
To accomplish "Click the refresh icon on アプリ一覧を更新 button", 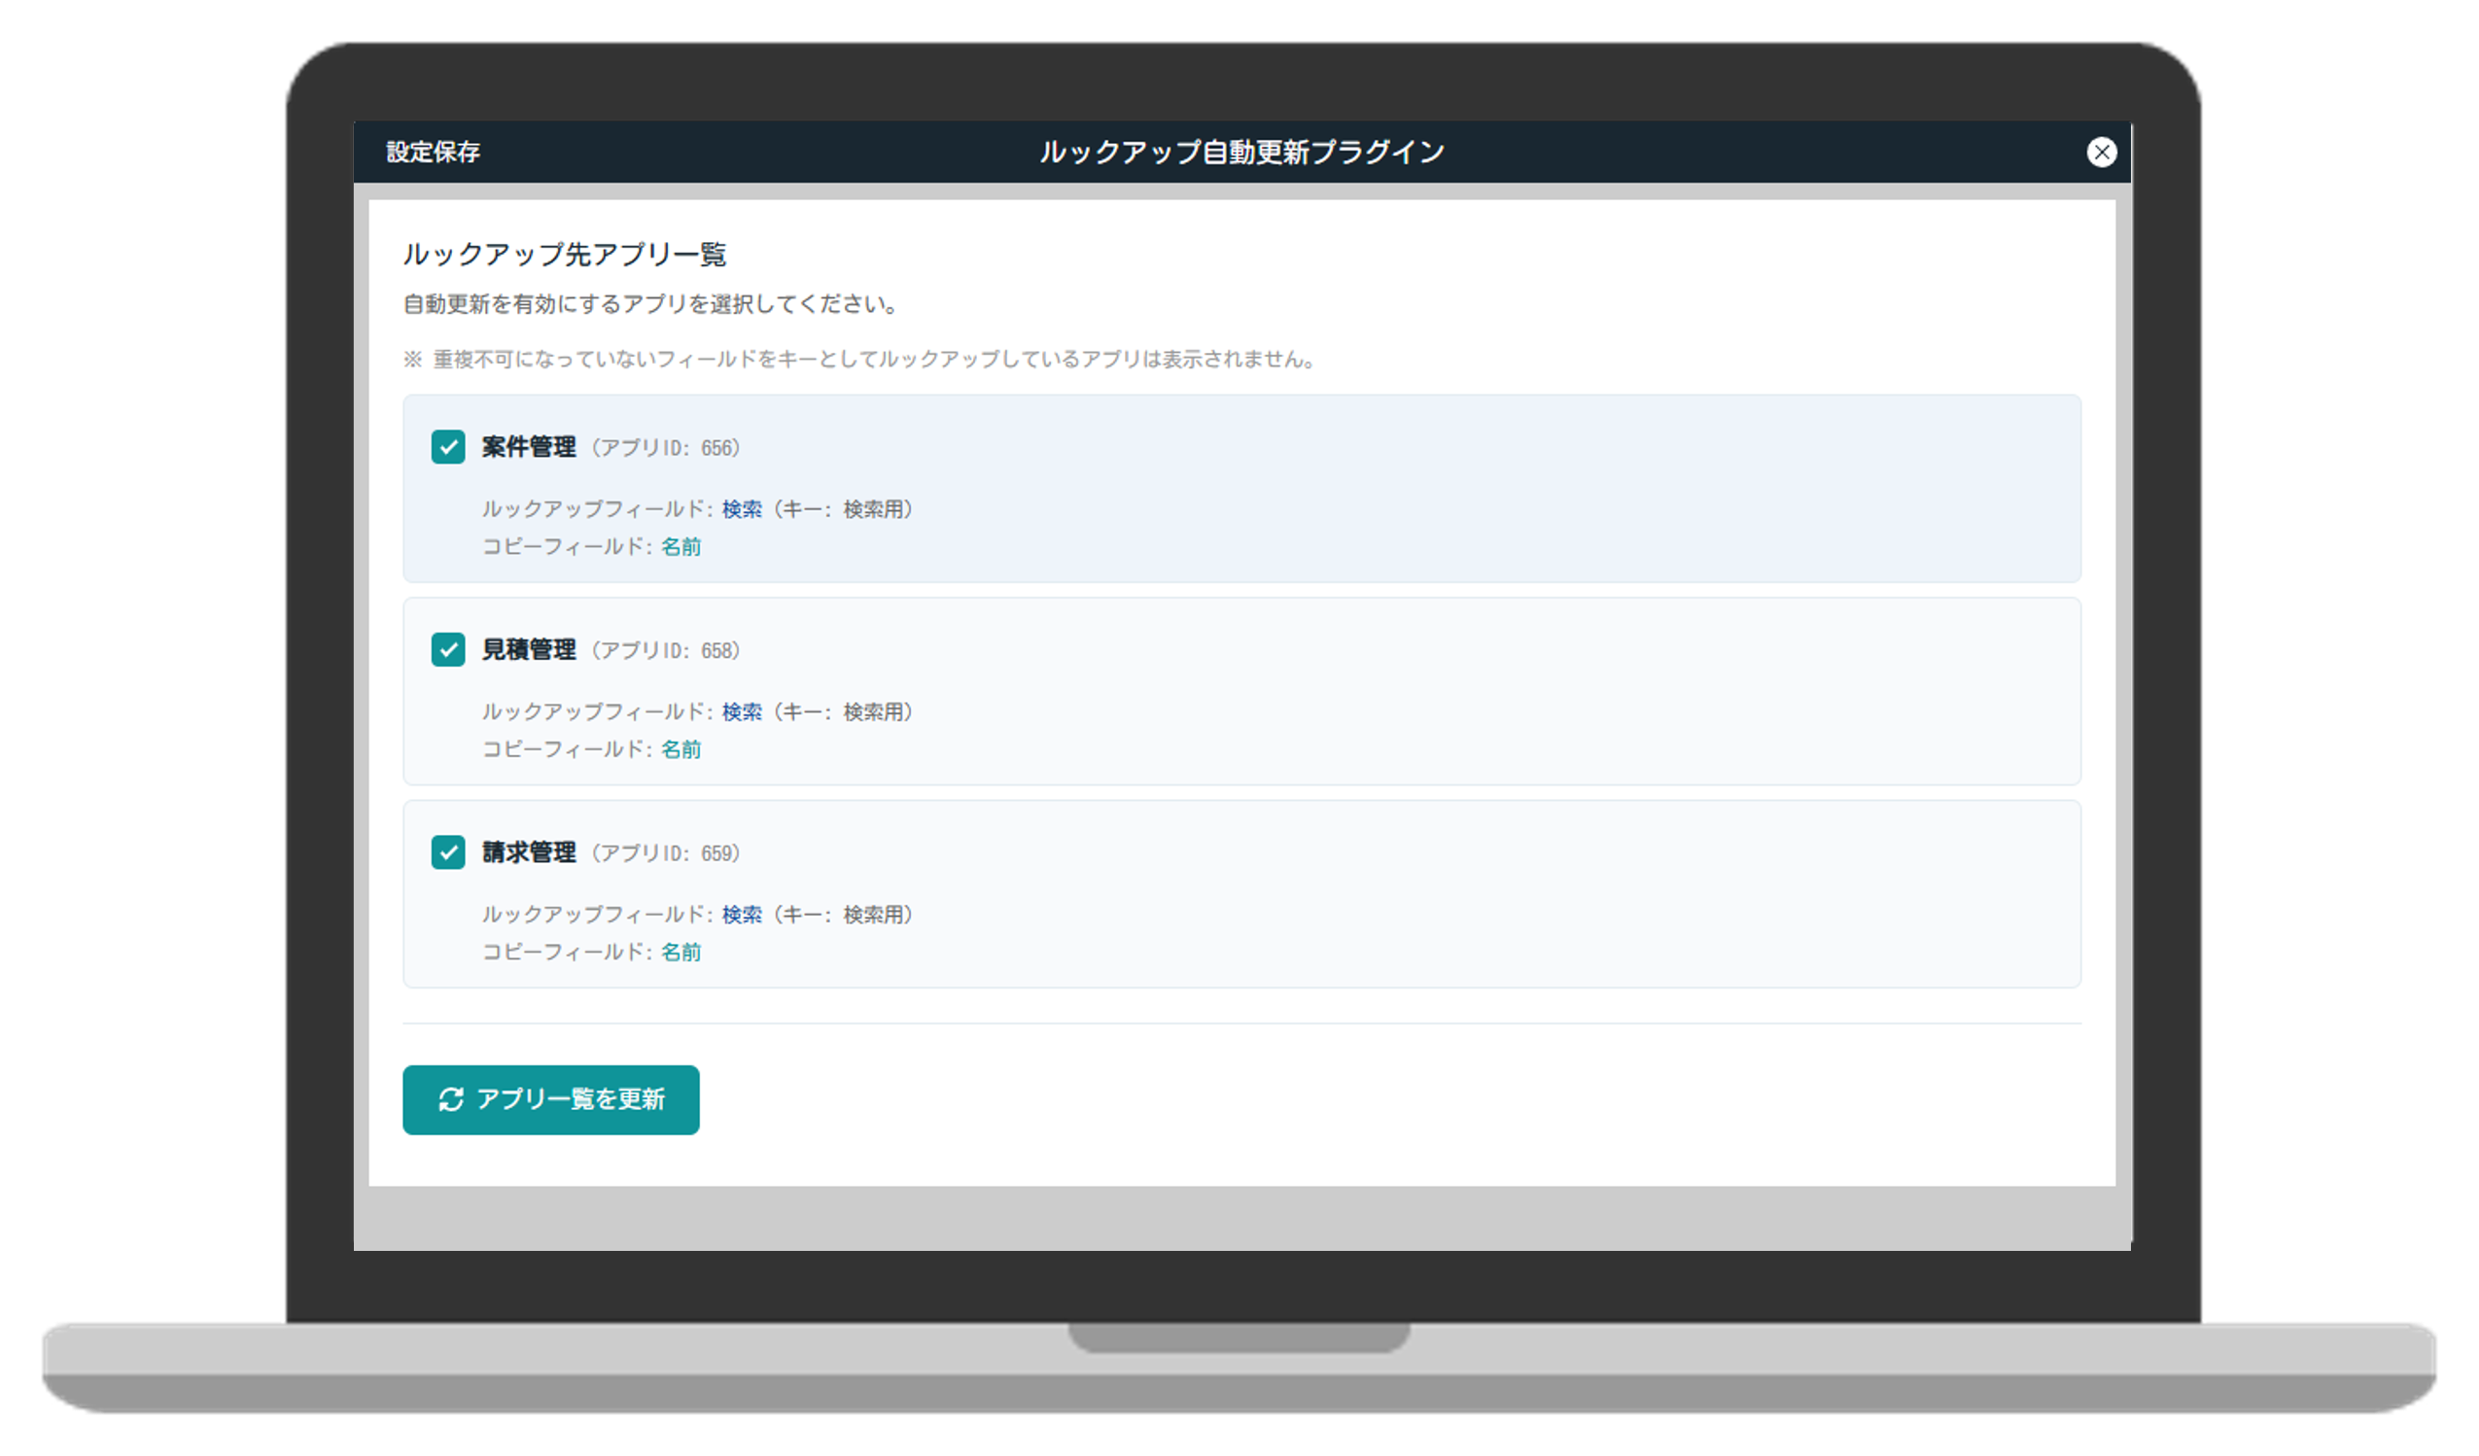I will [x=451, y=1100].
